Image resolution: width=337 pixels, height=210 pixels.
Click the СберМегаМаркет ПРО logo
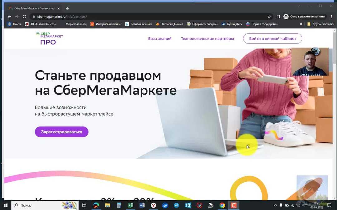tap(49, 38)
